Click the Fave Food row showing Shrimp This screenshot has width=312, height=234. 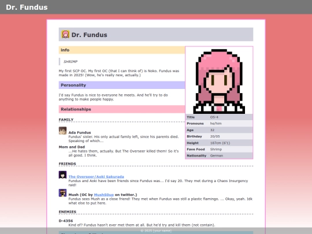coord(219,149)
